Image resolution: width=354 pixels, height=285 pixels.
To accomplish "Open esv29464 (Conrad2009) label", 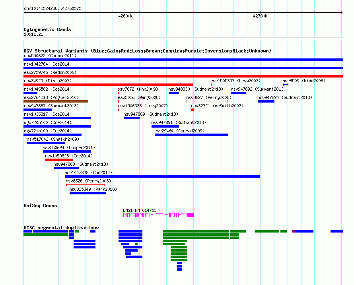I will [179, 131].
